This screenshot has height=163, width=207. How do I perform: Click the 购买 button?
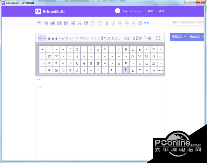tap(150, 11)
